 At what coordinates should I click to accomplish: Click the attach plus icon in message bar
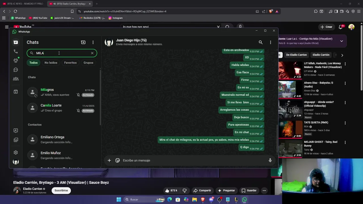(109, 160)
